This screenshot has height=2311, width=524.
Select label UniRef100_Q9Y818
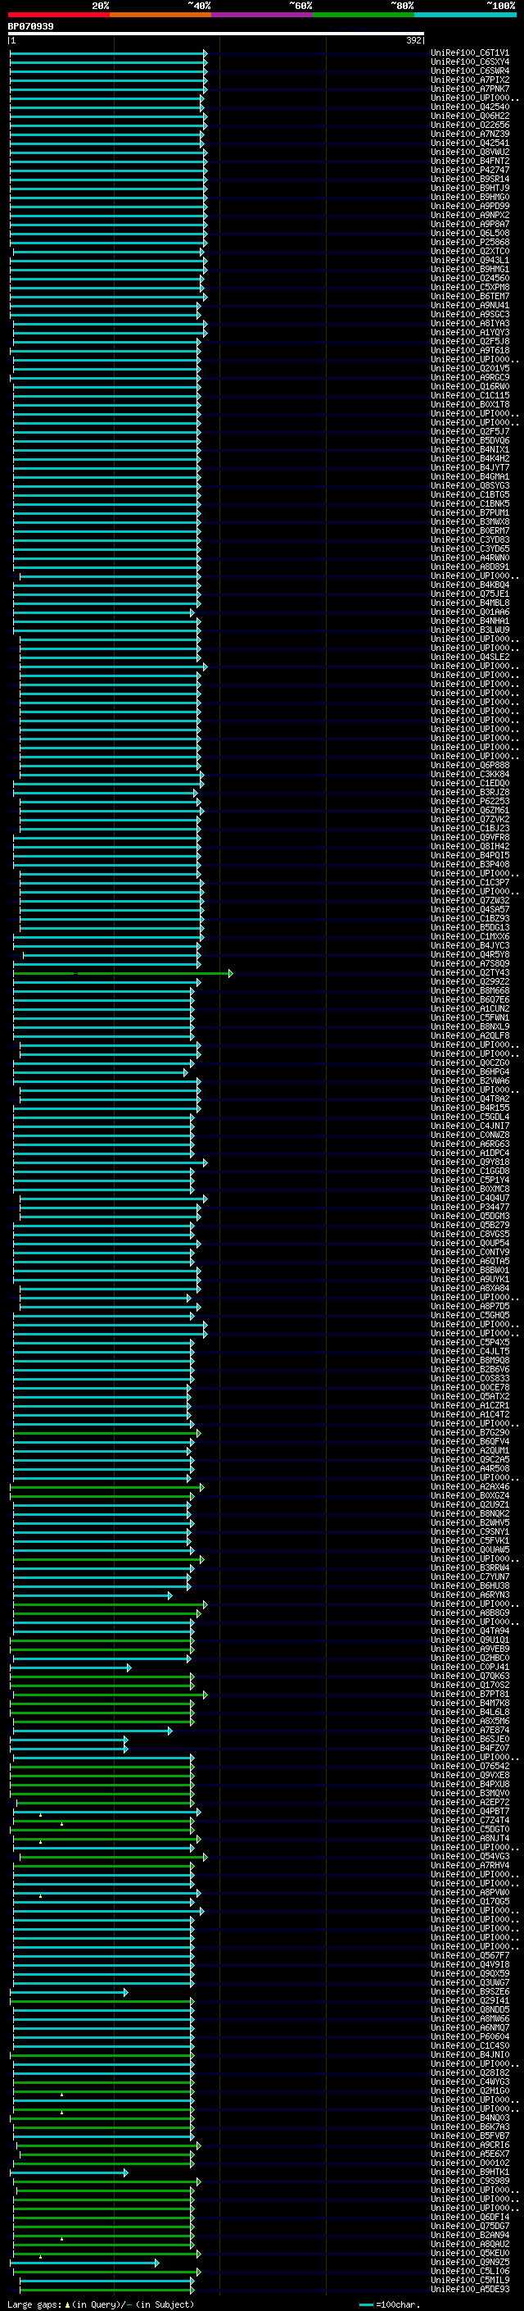[470, 1162]
